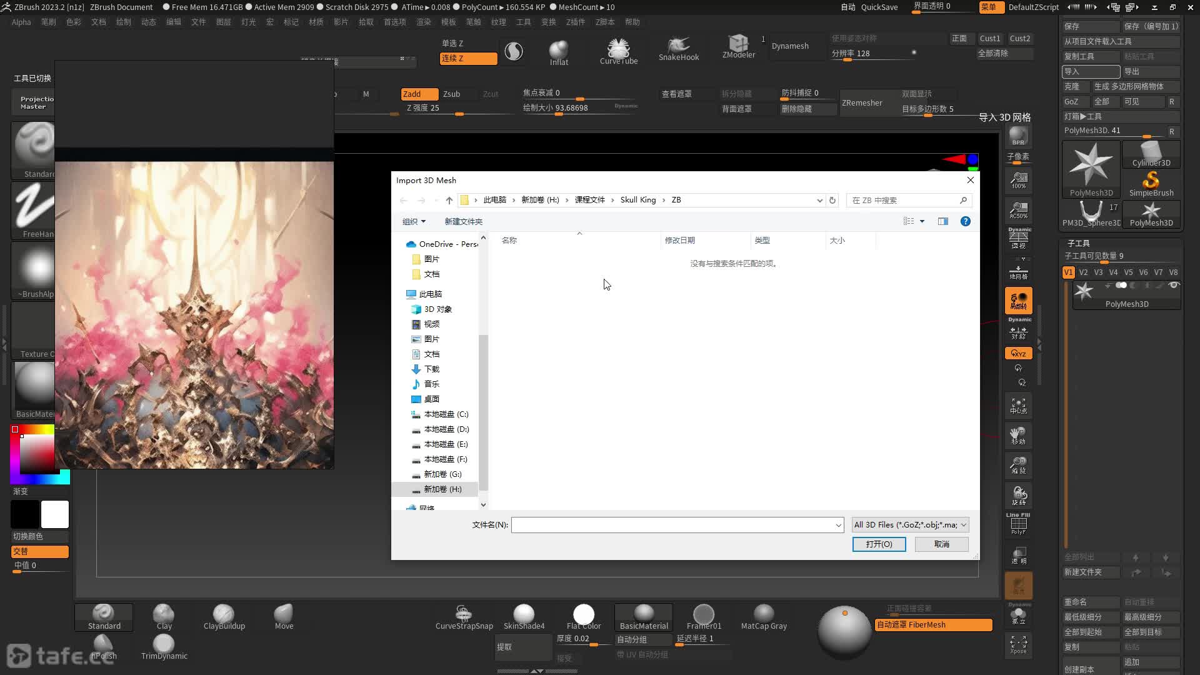
Task: Select 此电脑 in the folder tree
Action: pyautogui.click(x=430, y=294)
